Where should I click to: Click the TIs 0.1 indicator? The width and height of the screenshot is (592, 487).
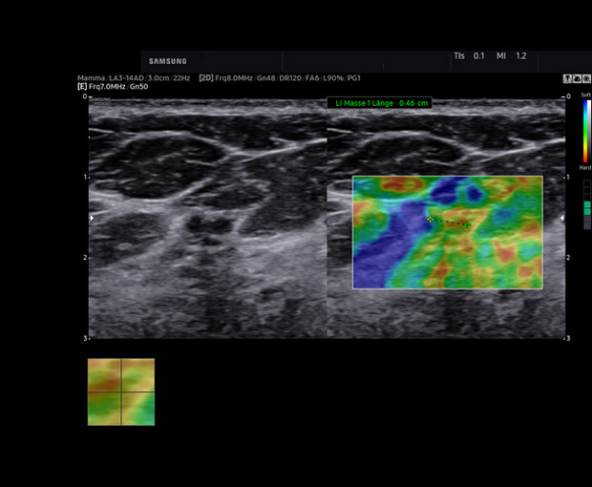click(x=469, y=56)
